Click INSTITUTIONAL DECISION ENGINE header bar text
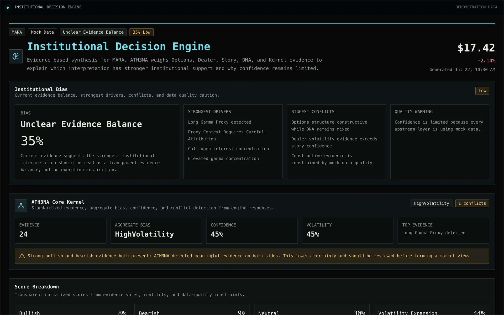504x315 pixels. 48,7
